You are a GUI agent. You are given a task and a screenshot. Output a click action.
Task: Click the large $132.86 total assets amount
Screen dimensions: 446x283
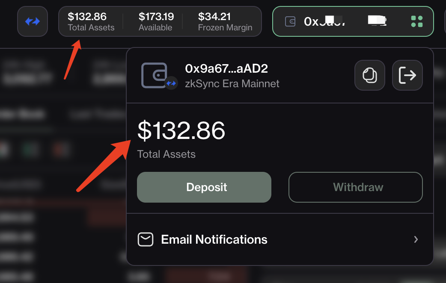tap(181, 130)
